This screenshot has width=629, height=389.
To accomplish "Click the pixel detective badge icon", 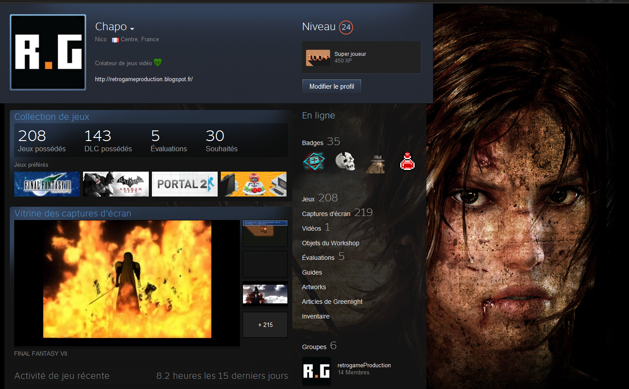I will click(376, 163).
